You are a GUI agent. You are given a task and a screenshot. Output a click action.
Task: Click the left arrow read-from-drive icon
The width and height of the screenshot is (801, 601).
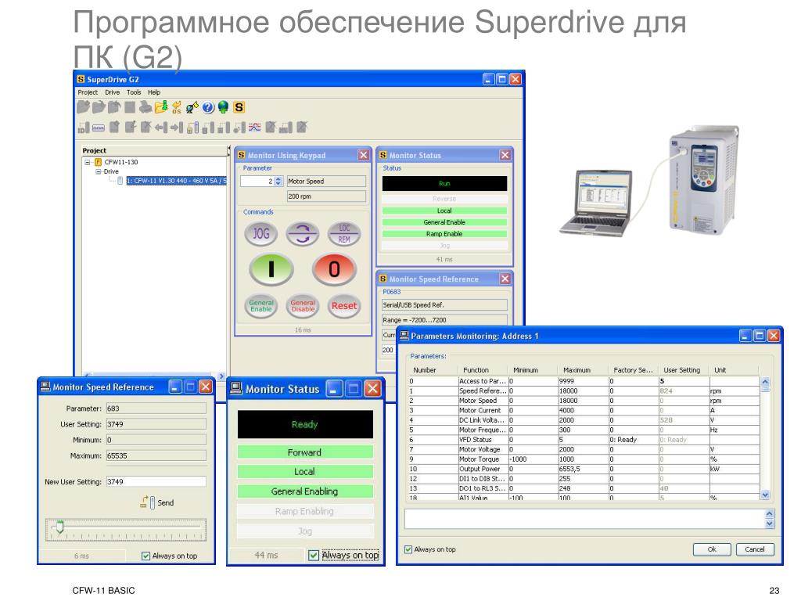(x=161, y=128)
